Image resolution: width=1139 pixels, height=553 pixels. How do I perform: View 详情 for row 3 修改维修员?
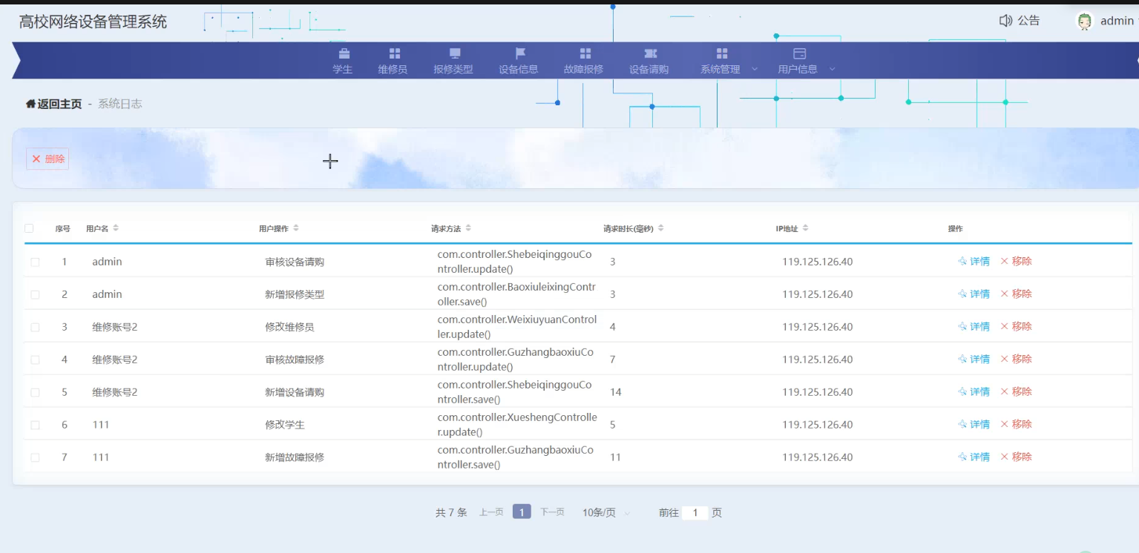(x=974, y=326)
